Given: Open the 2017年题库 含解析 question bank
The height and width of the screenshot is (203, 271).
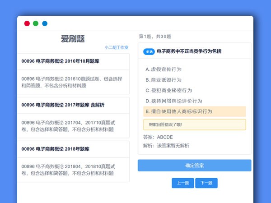Looking at the screenshot, I should click(x=63, y=105).
